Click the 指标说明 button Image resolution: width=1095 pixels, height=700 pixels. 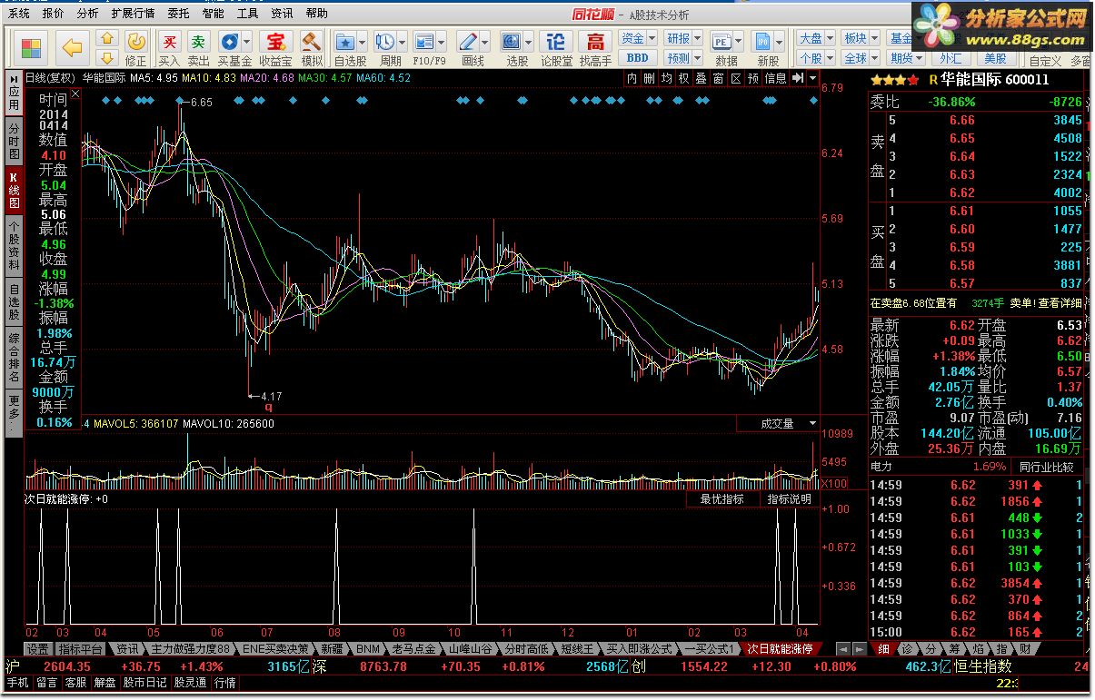(x=789, y=499)
